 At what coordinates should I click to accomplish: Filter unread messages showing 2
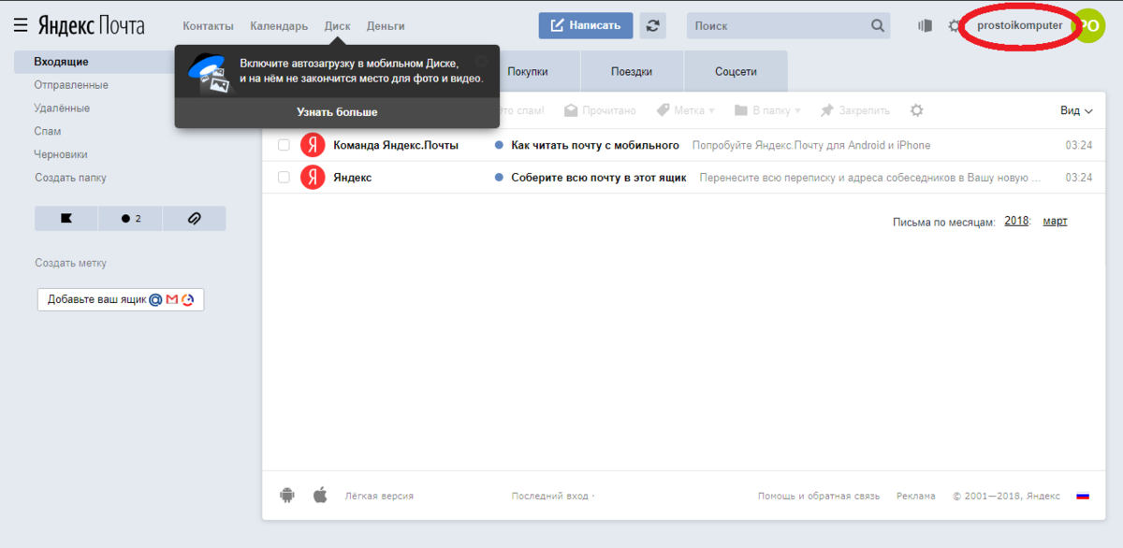(x=130, y=218)
